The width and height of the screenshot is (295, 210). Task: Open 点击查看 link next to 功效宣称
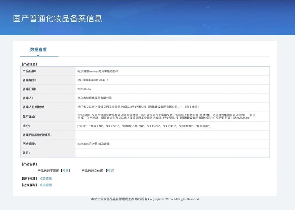click(46, 185)
